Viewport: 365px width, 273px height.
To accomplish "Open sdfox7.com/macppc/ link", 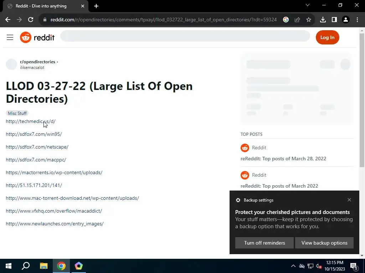I will 36,160.
